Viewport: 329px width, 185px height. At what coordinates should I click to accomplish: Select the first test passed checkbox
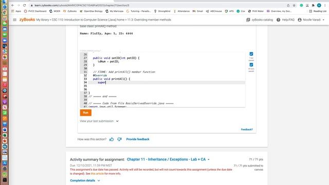tap(251, 54)
